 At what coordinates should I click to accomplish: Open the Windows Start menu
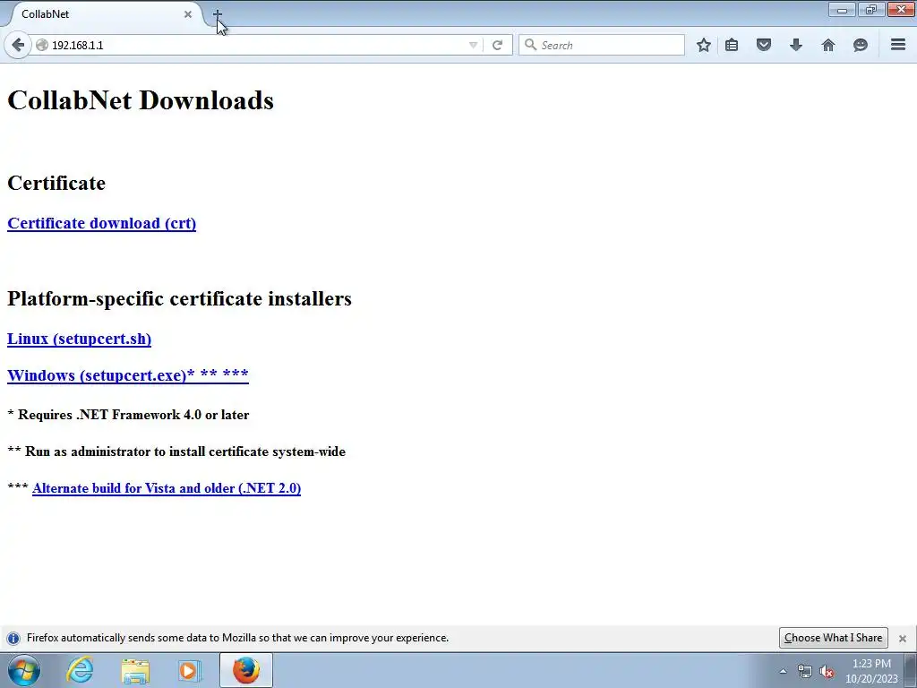(24, 670)
